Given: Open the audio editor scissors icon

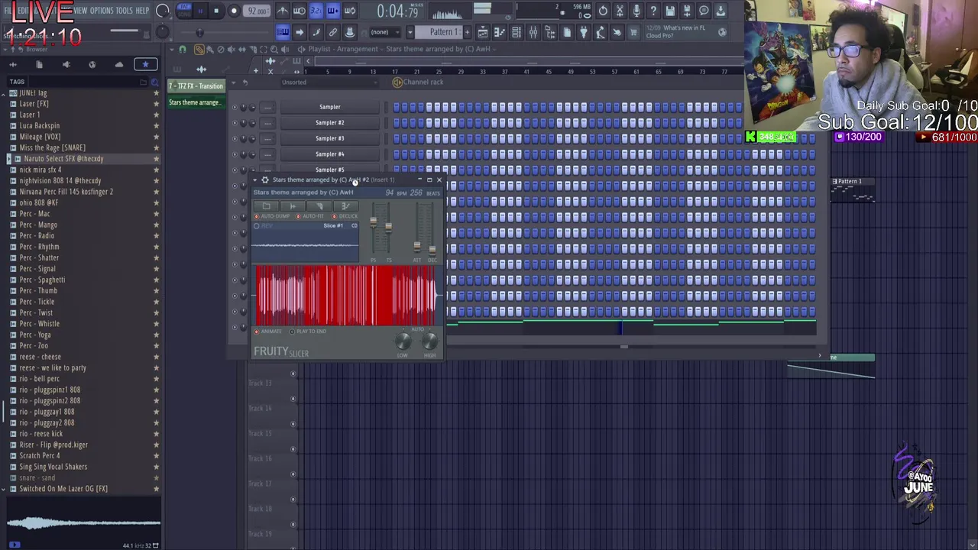Looking at the screenshot, I should click(x=620, y=11).
